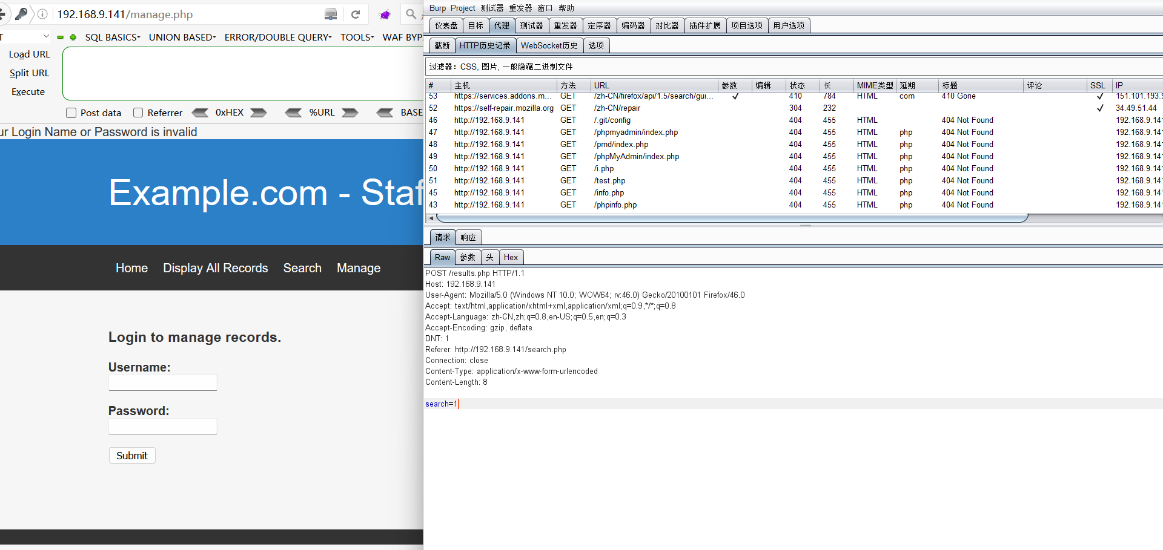Switch to the 头 request view
Image resolution: width=1163 pixels, height=550 pixels.
489,257
